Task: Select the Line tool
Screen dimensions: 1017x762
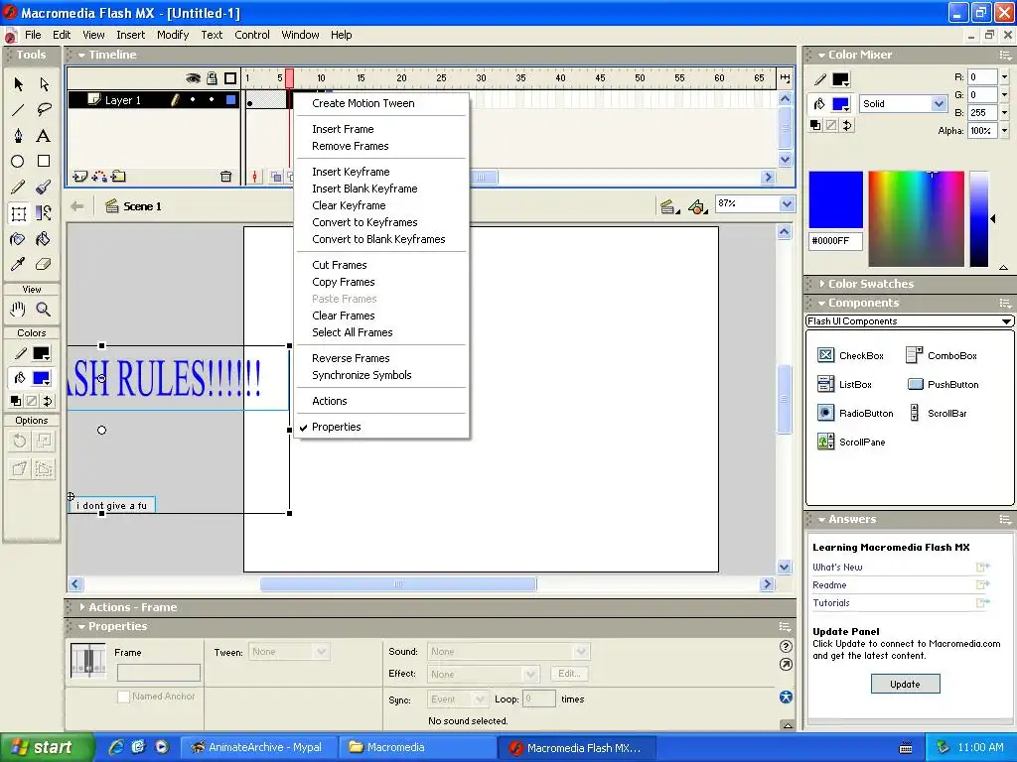Action: [18, 110]
